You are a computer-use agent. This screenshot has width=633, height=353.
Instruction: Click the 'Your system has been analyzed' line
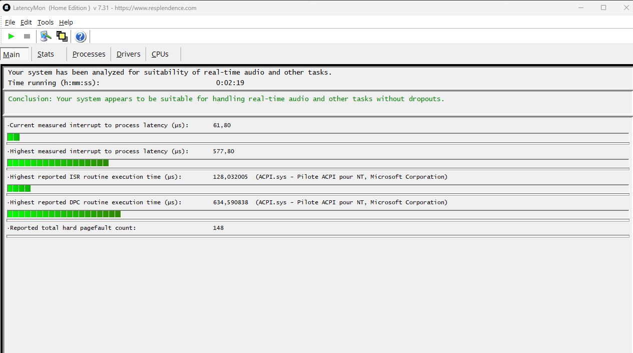coord(170,72)
